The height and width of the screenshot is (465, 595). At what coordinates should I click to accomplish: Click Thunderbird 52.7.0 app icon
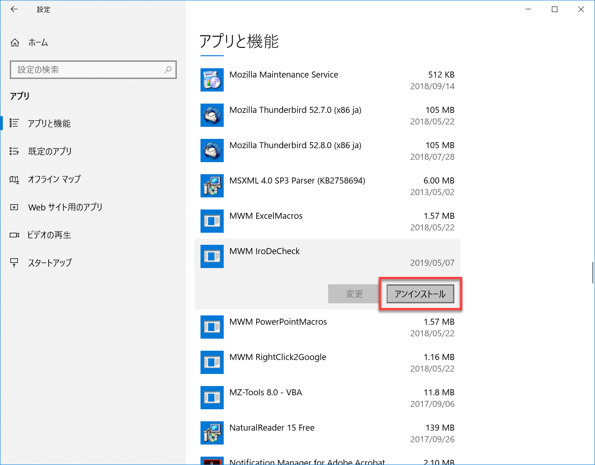(x=212, y=115)
